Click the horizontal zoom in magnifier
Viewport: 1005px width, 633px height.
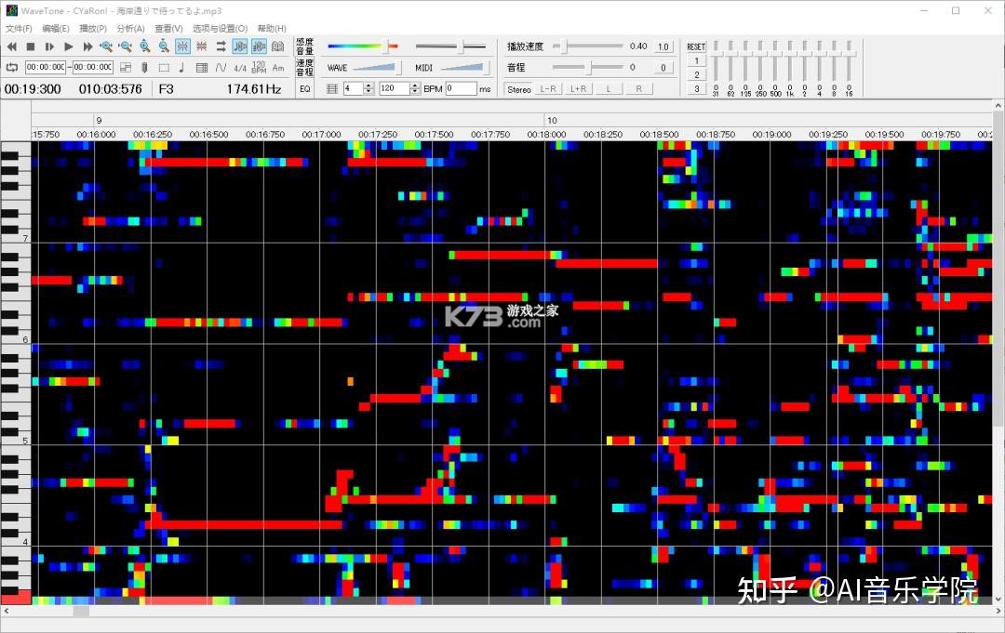point(106,46)
